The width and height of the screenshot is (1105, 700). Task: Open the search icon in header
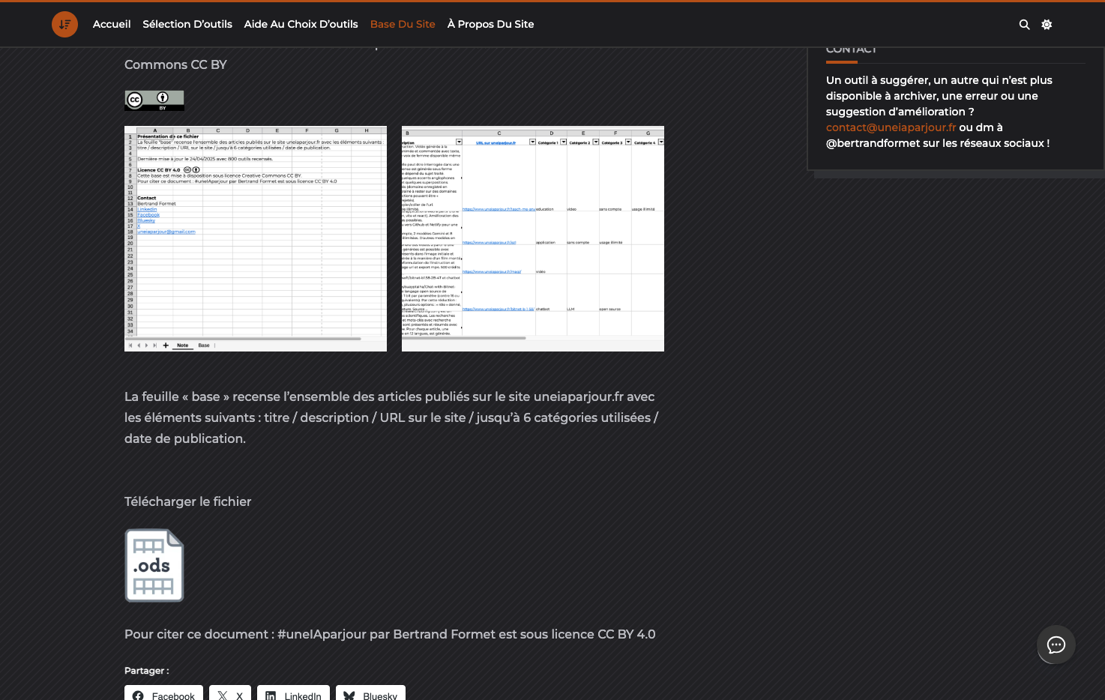(x=1024, y=25)
